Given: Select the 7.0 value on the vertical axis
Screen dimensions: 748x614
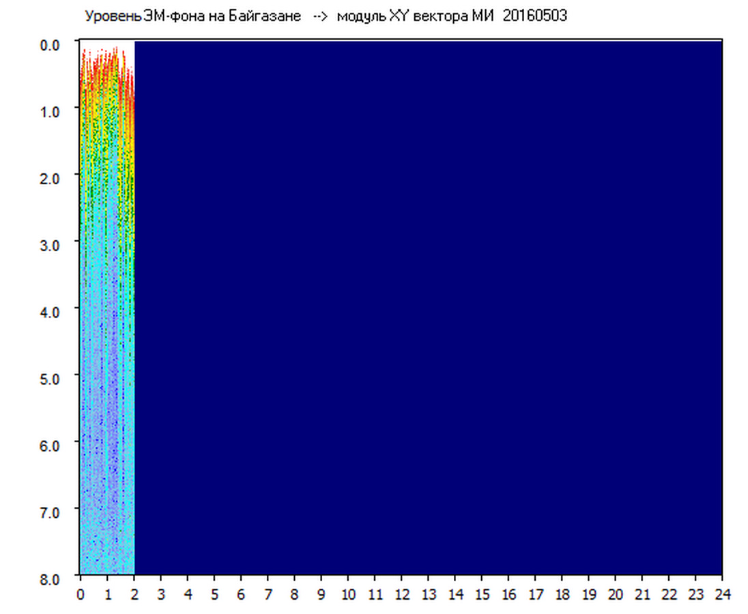Looking at the screenshot, I should (x=51, y=512).
